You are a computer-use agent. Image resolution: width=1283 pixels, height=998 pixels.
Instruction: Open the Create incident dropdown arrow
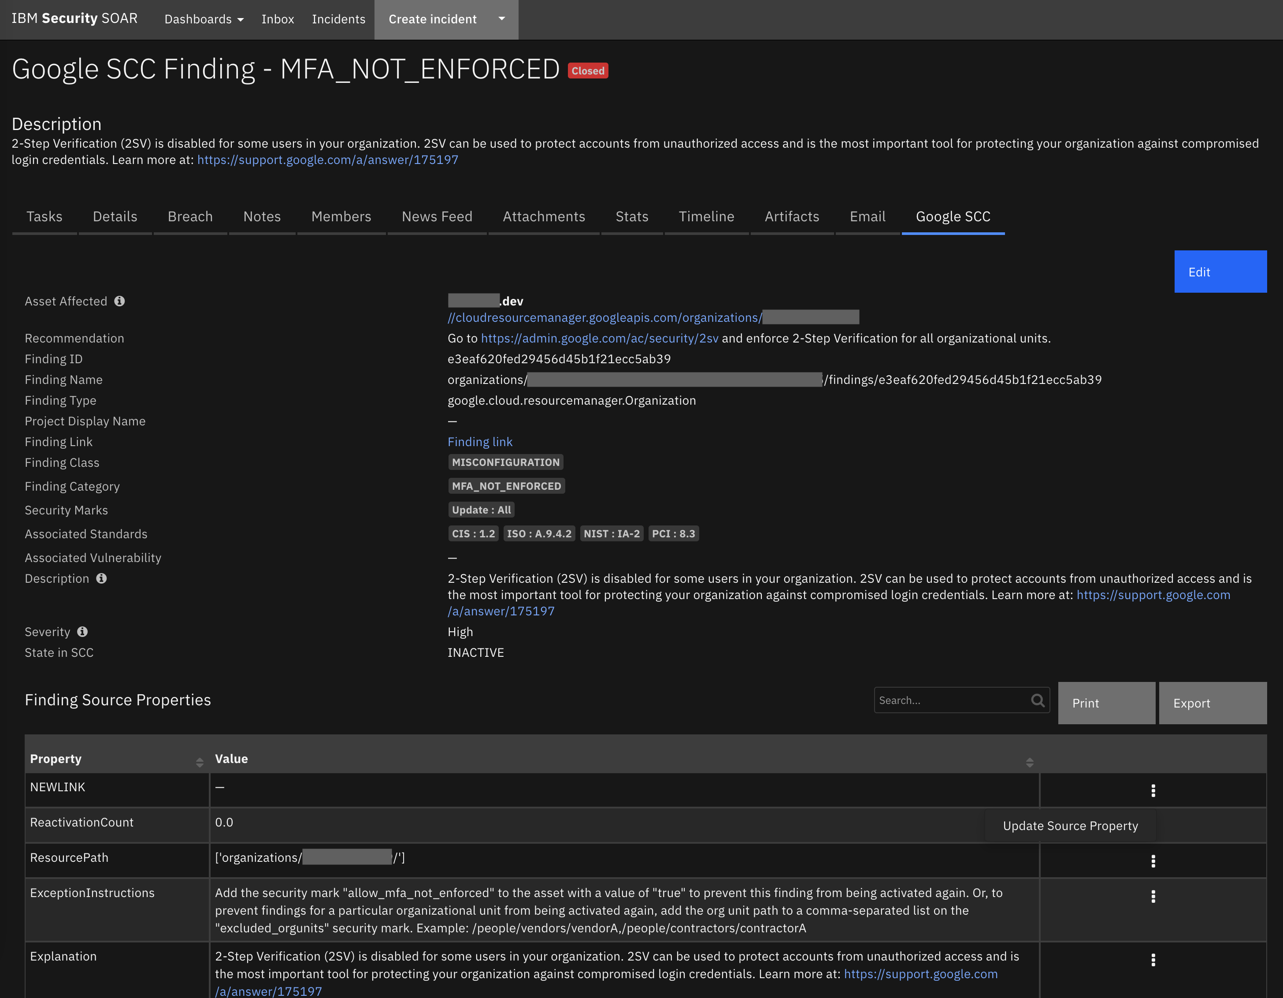(x=502, y=19)
